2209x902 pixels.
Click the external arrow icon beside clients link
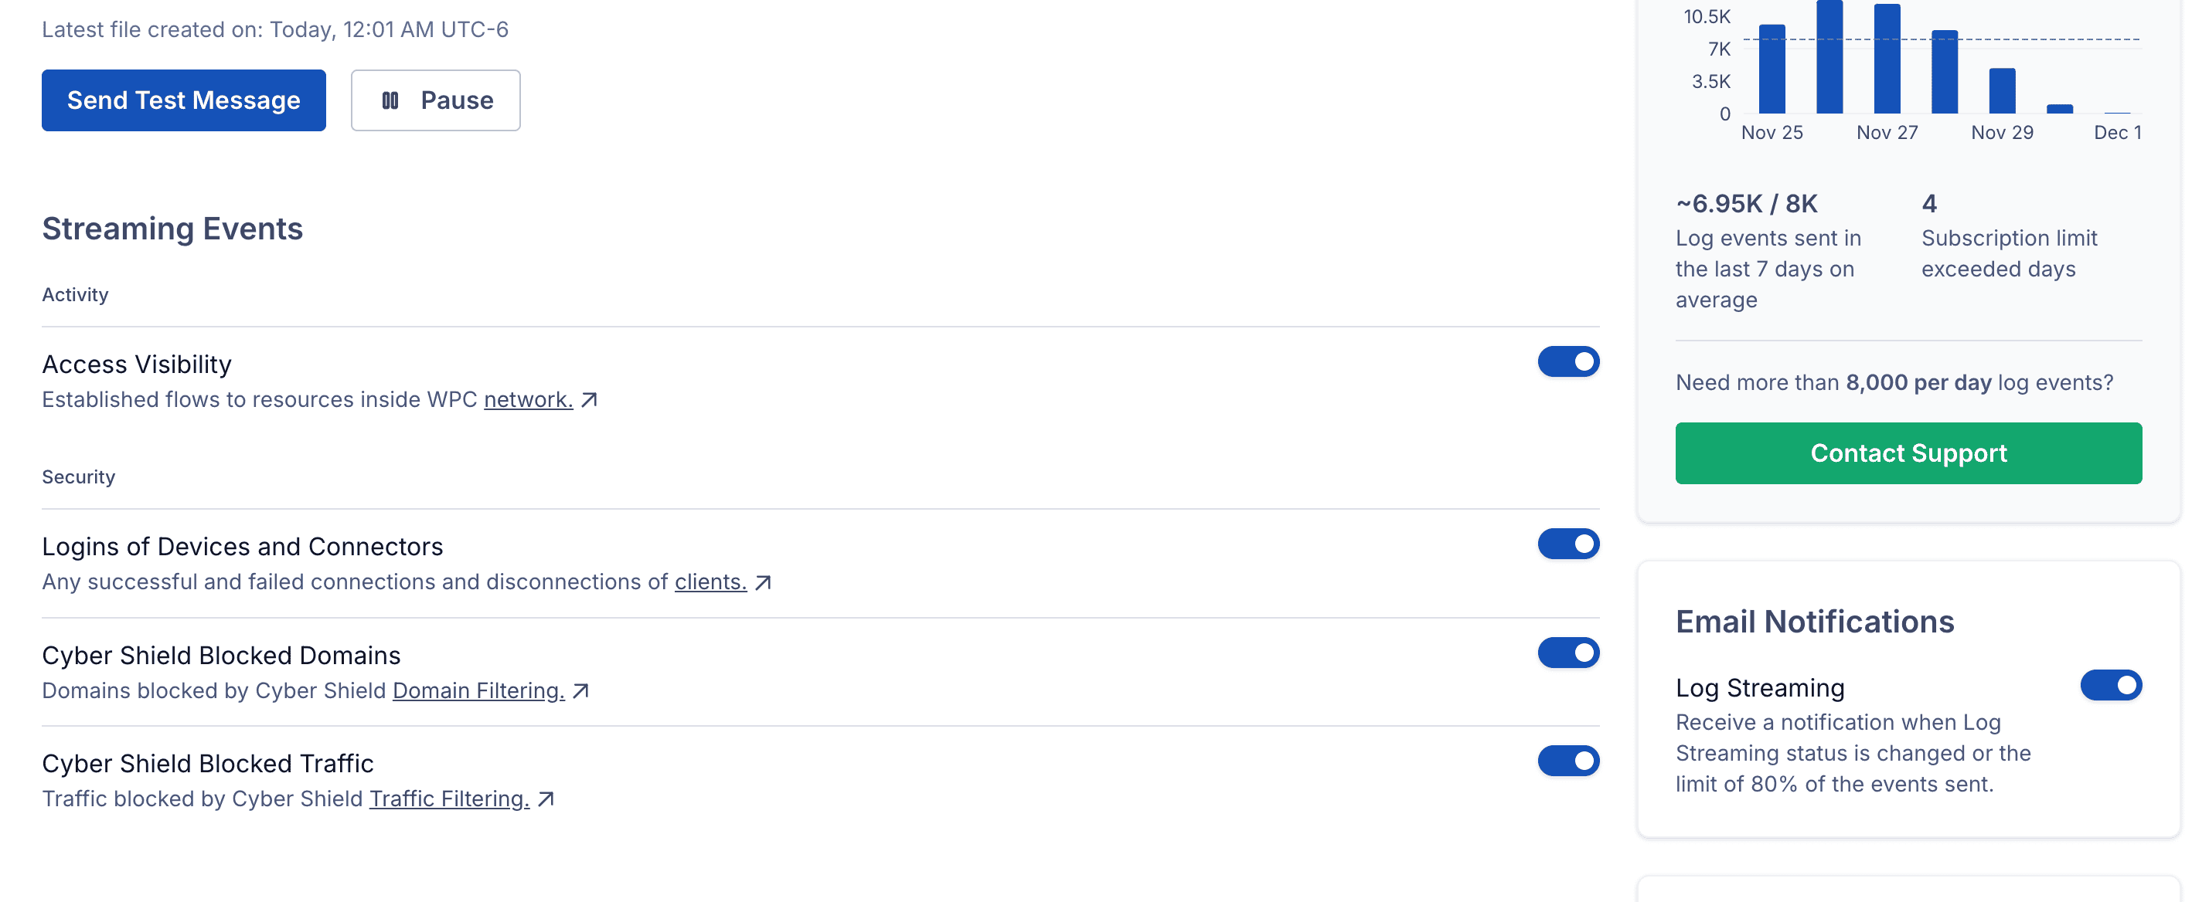click(x=763, y=582)
